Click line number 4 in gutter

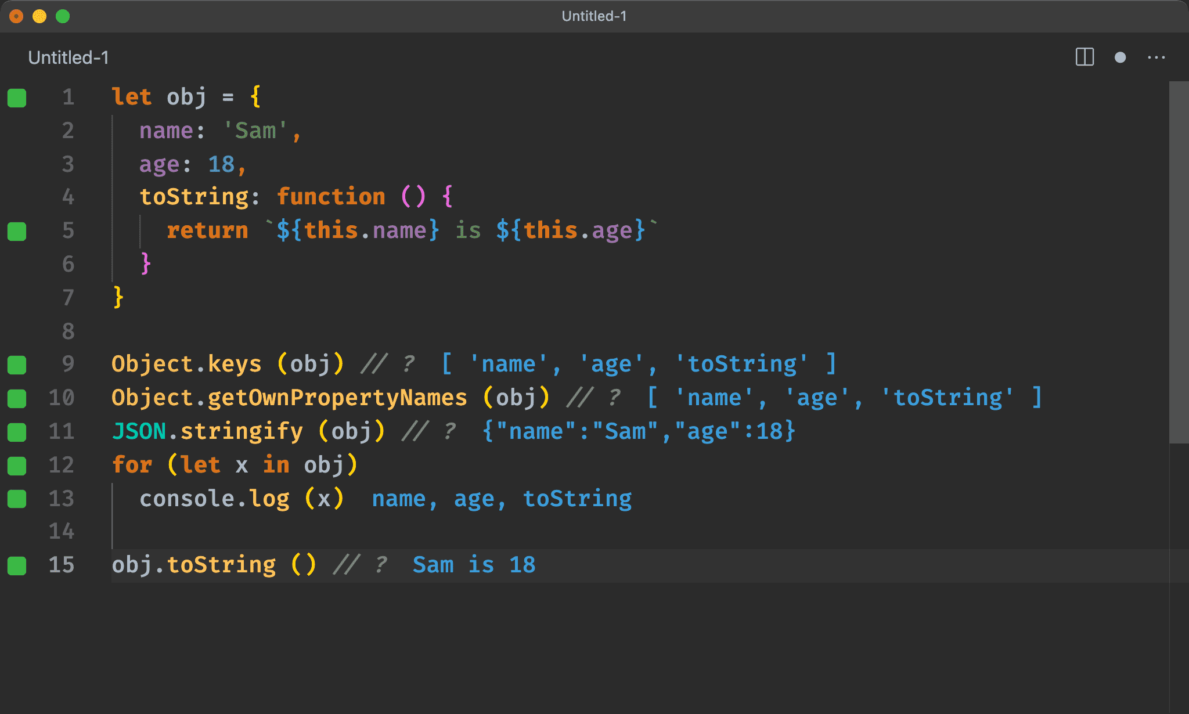pos(68,197)
